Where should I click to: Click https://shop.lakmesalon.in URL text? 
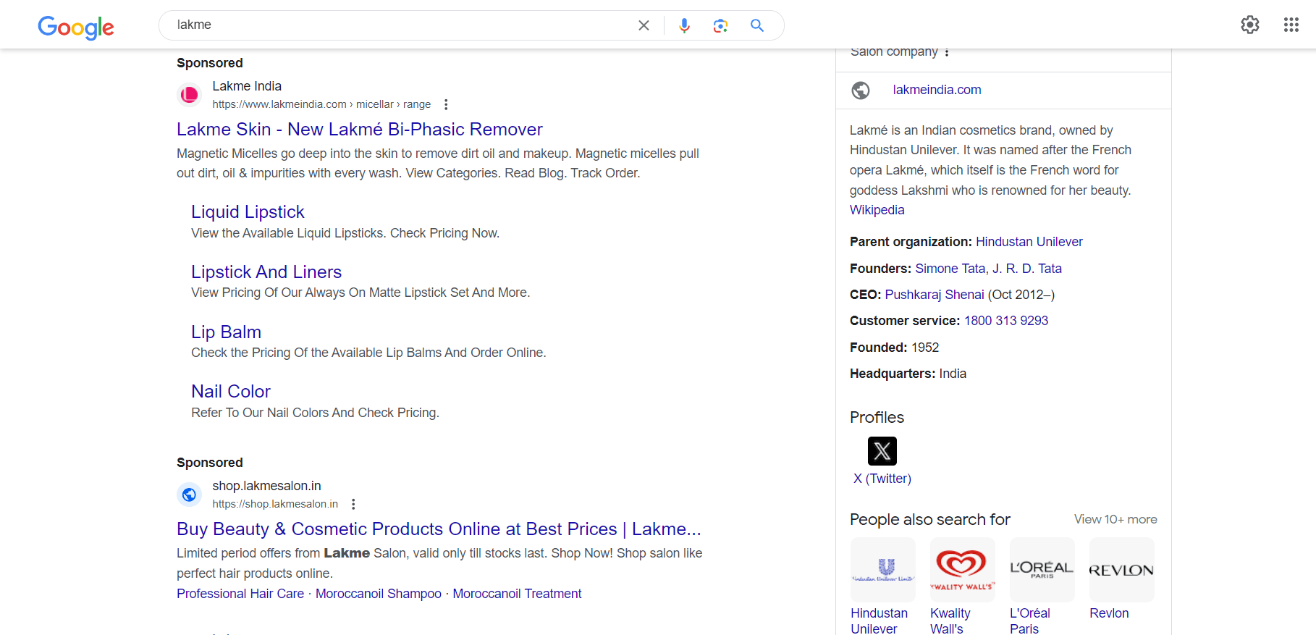pyautogui.click(x=275, y=504)
